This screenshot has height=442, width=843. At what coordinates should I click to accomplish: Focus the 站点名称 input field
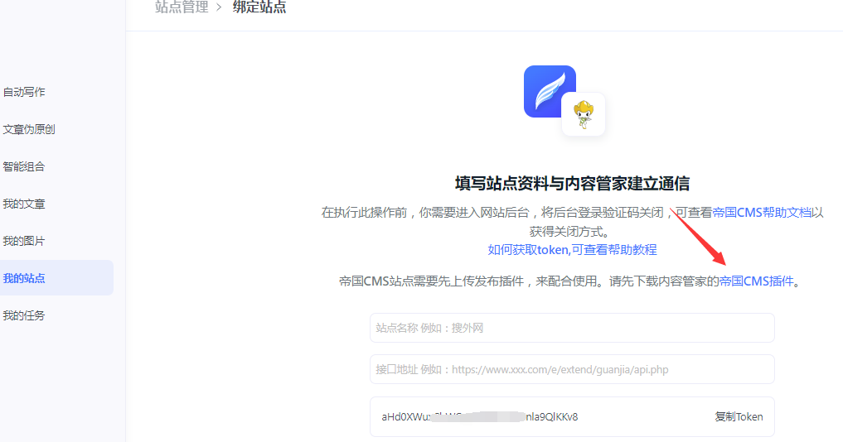[572, 328]
